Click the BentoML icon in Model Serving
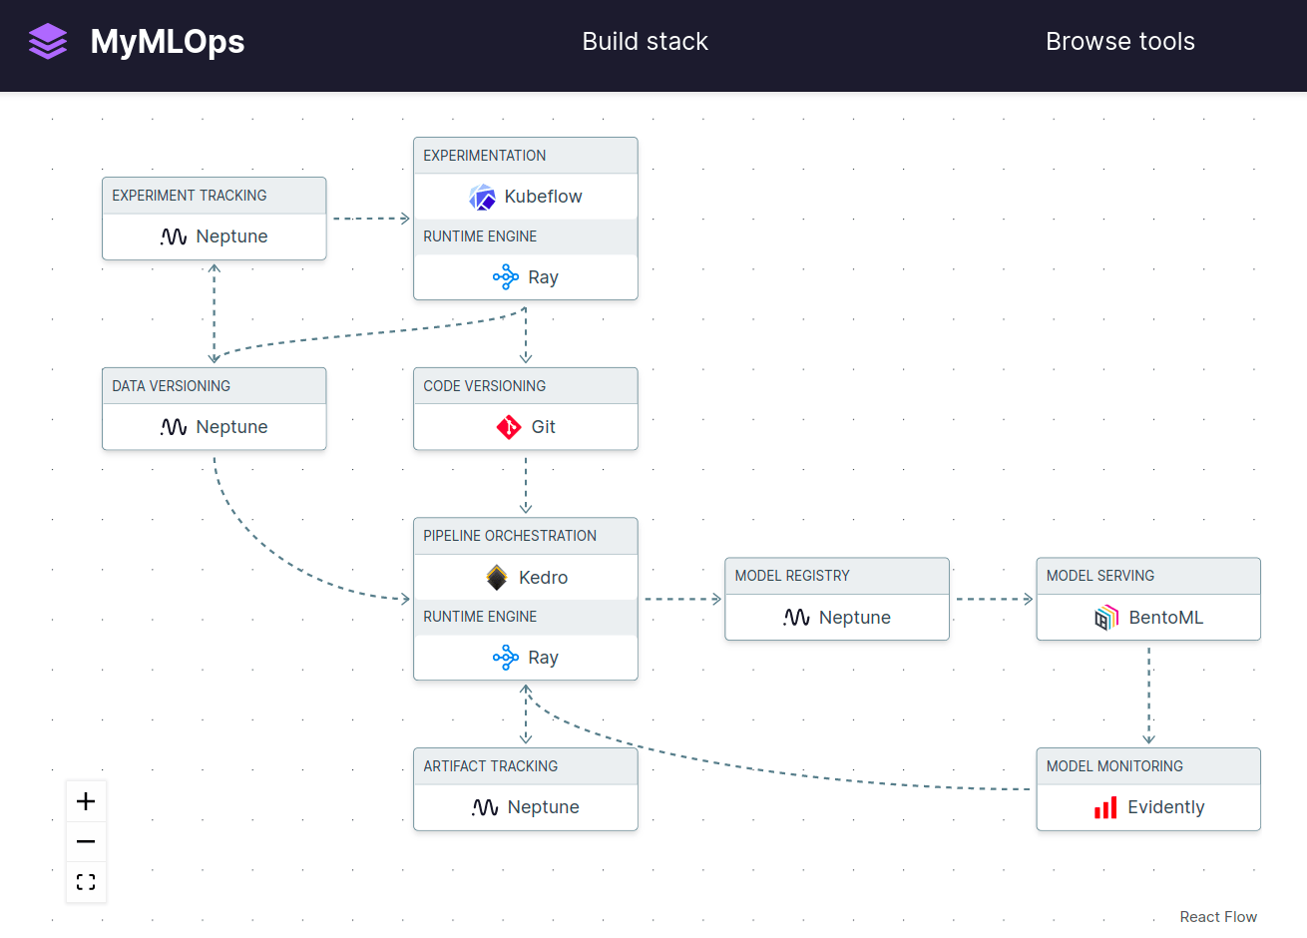The height and width of the screenshot is (938, 1307). click(1106, 618)
